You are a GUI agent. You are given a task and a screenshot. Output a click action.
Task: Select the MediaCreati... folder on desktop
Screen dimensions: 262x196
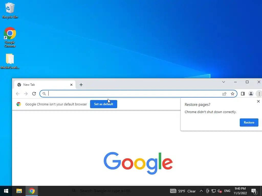click(x=10, y=61)
